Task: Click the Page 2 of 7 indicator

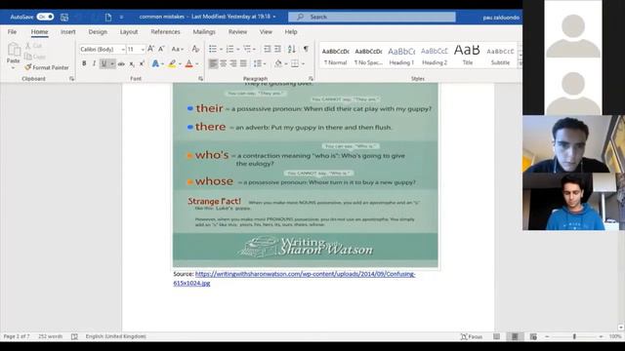Action: pyautogui.click(x=17, y=336)
